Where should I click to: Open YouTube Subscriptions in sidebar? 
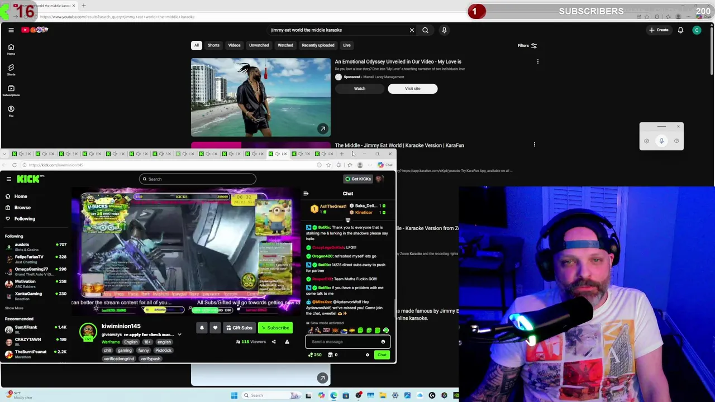tap(11, 90)
